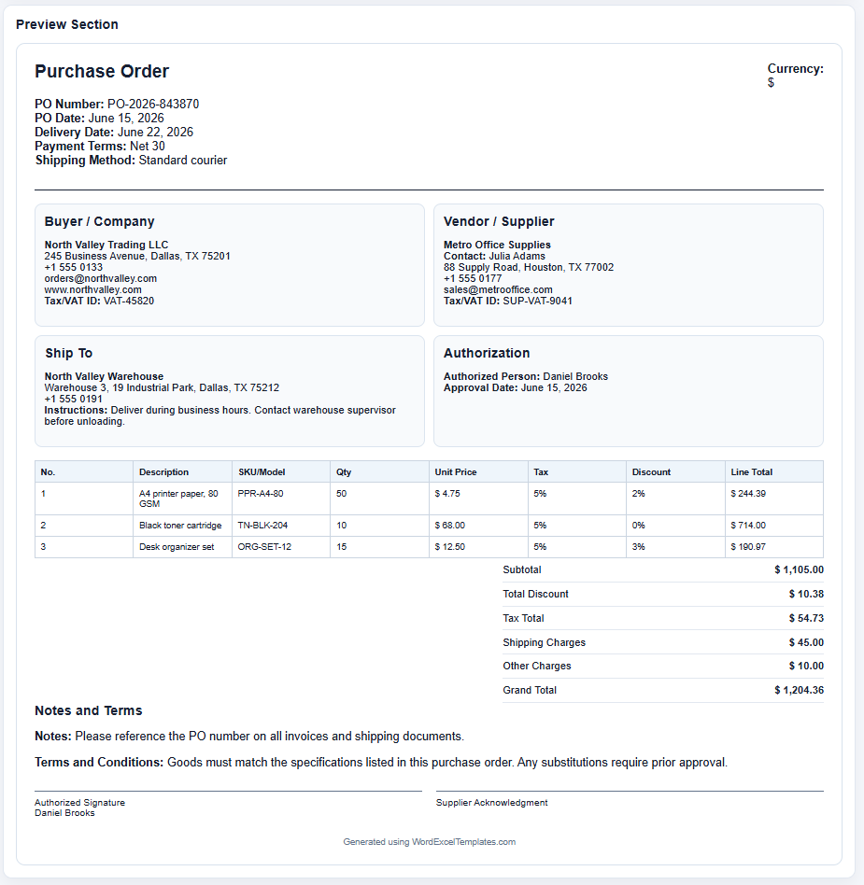The height and width of the screenshot is (885, 864).
Task: Click the Supplier Acknowledgment label
Action: pos(492,803)
